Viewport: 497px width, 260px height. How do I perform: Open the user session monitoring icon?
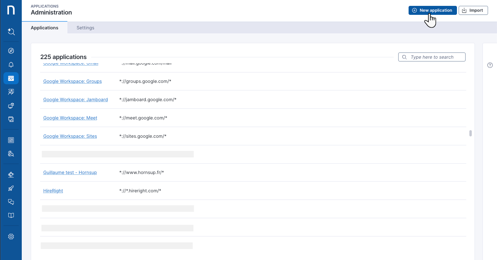coord(11,92)
